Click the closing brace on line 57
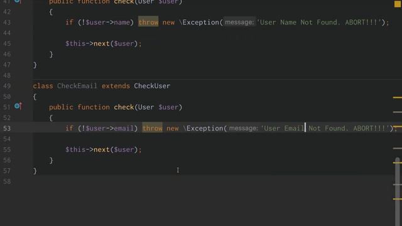 [x=35, y=171]
